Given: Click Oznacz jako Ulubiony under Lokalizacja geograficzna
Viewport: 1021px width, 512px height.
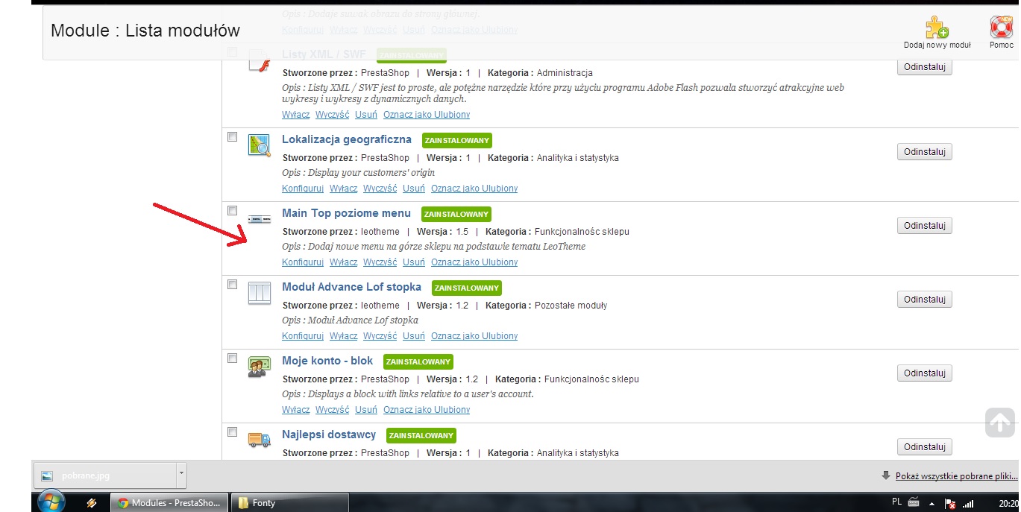Looking at the screenshot, I should pyautogui.click(x=474, y=189).
